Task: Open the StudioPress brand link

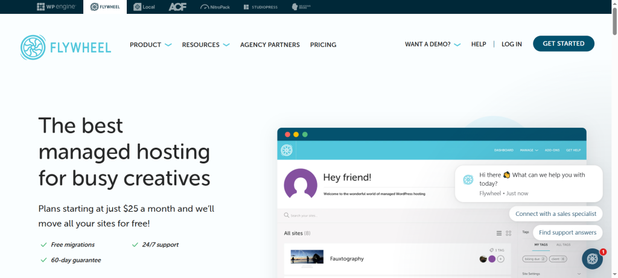Action: coord(259,7)
